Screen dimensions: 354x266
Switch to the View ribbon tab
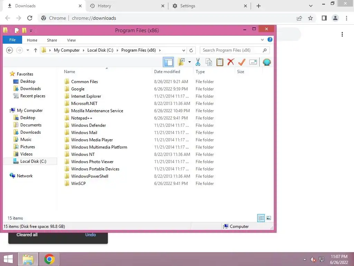pos(71,40)
